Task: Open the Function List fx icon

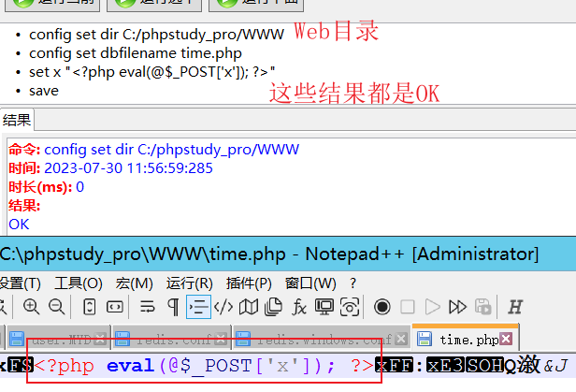Action: pos(299,307)
